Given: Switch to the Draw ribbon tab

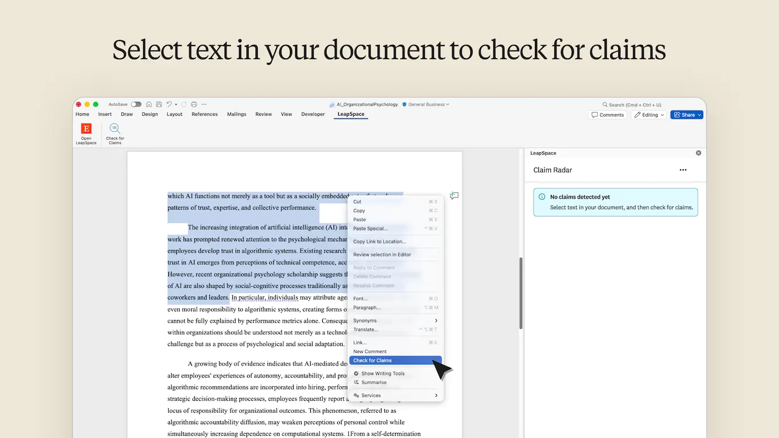Looking at the screenshot, I should 127,114.
